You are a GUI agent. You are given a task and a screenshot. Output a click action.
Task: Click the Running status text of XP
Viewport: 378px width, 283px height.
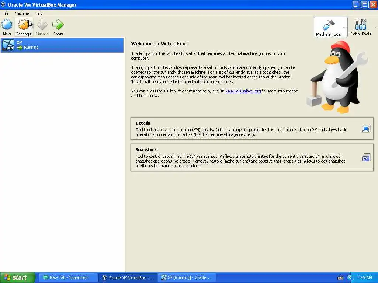(31, 48)
